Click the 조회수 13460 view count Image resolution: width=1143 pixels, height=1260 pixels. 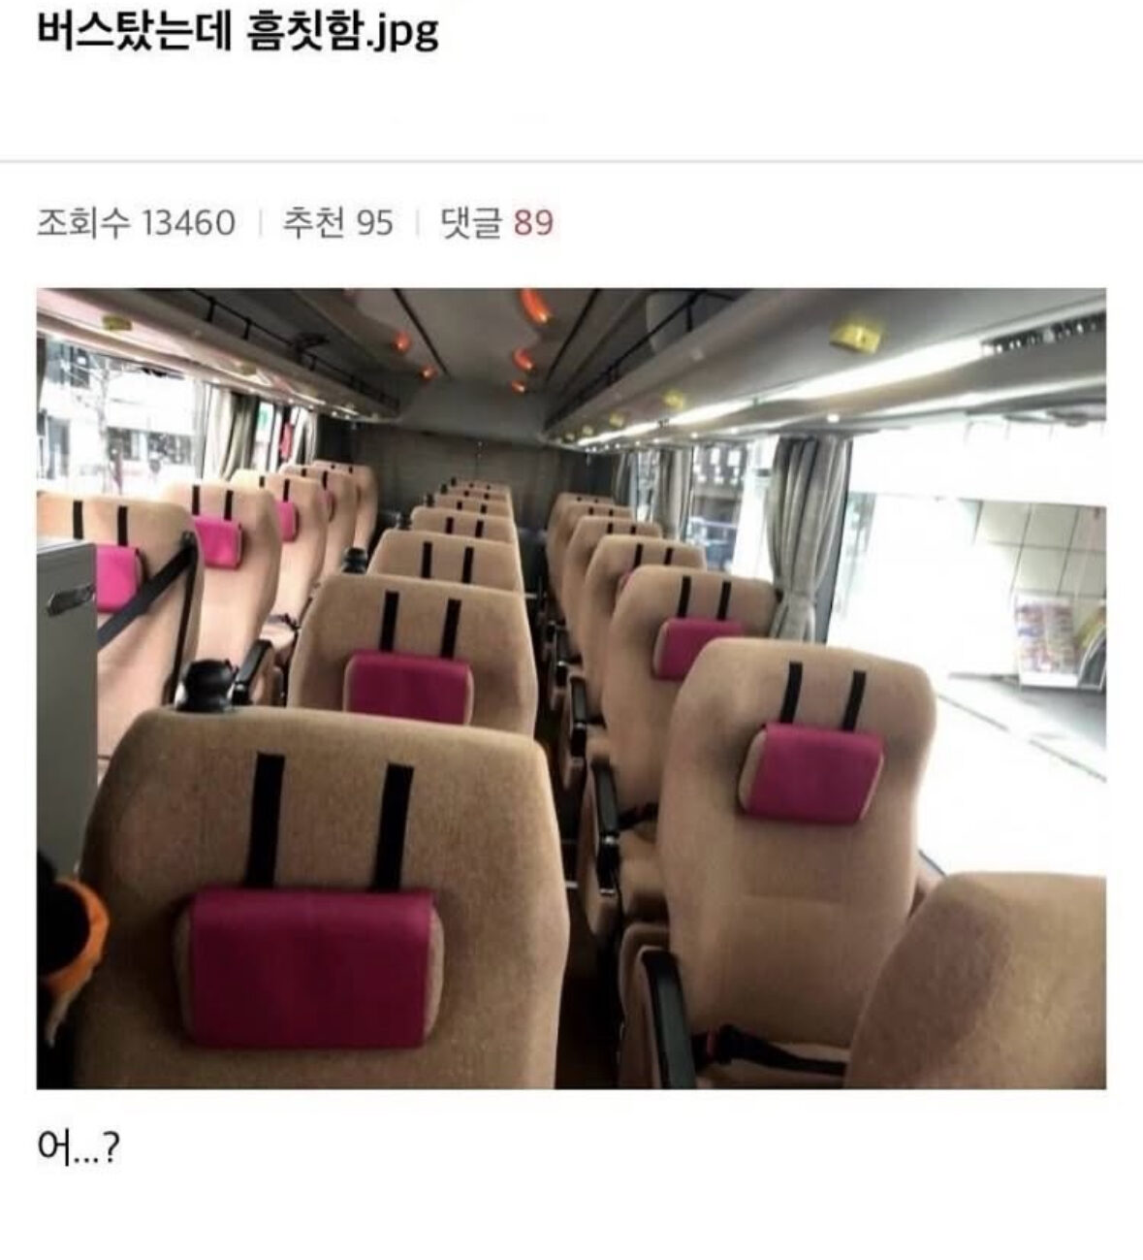(x=136, y=223)
